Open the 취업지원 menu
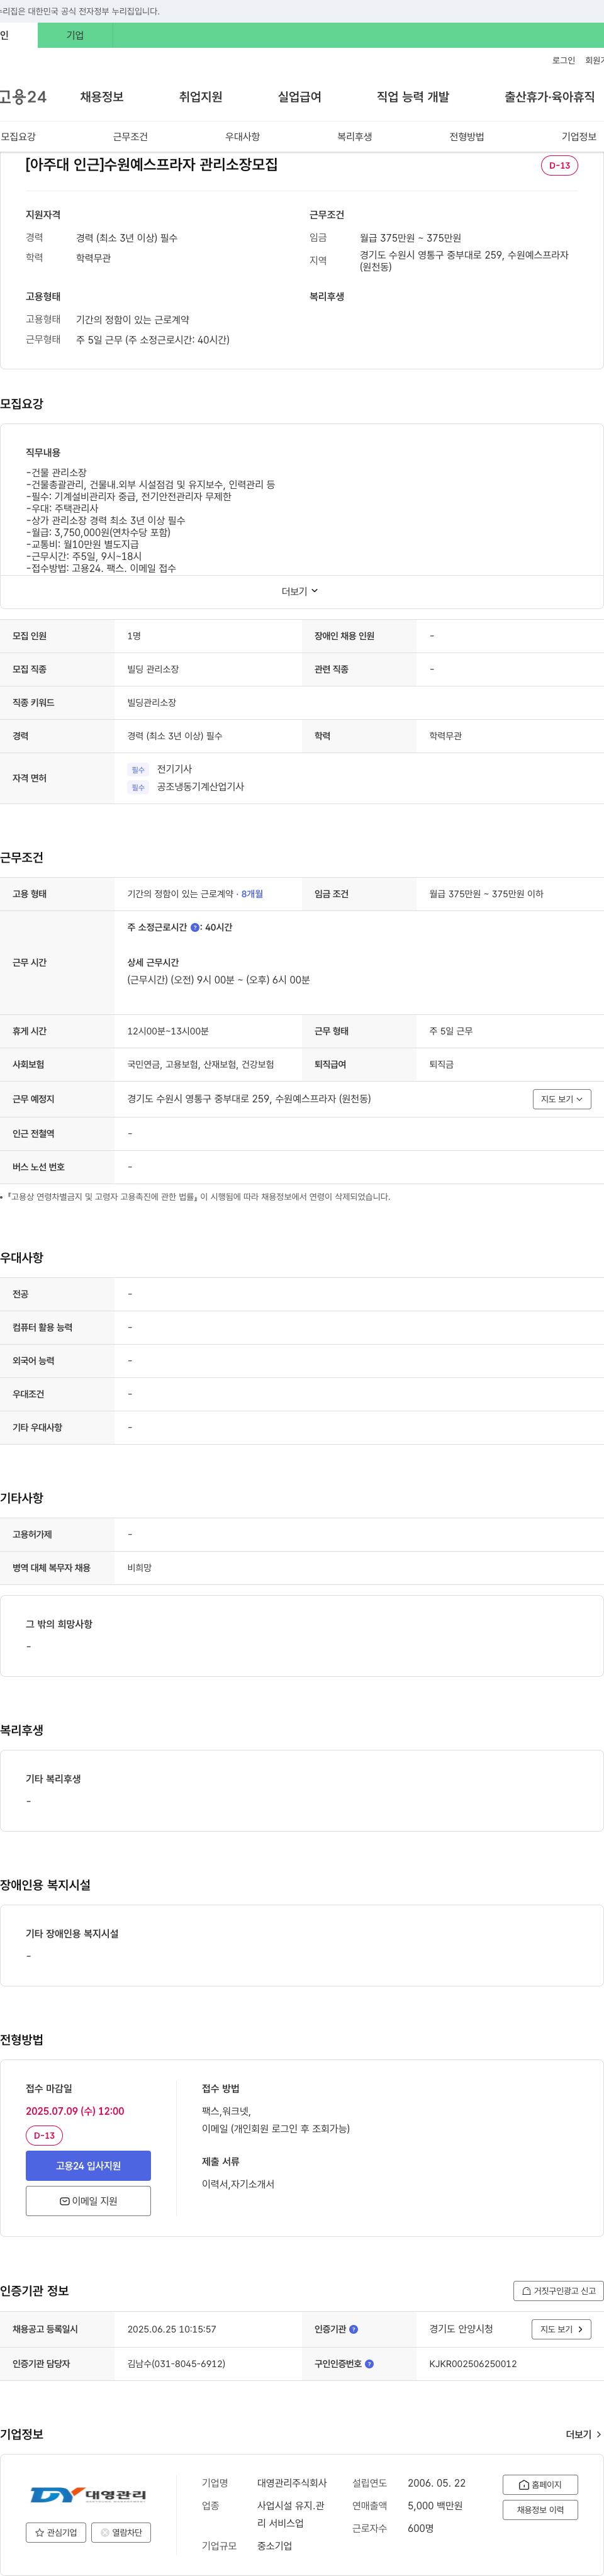 200,97
